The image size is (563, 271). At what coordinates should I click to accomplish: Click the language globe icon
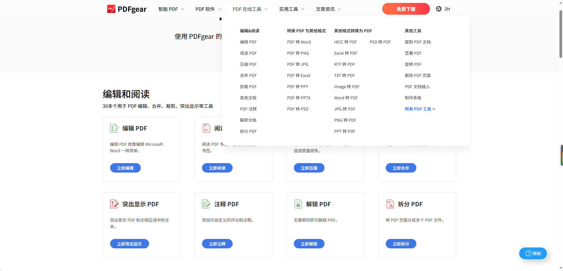(x=439, y=9)
